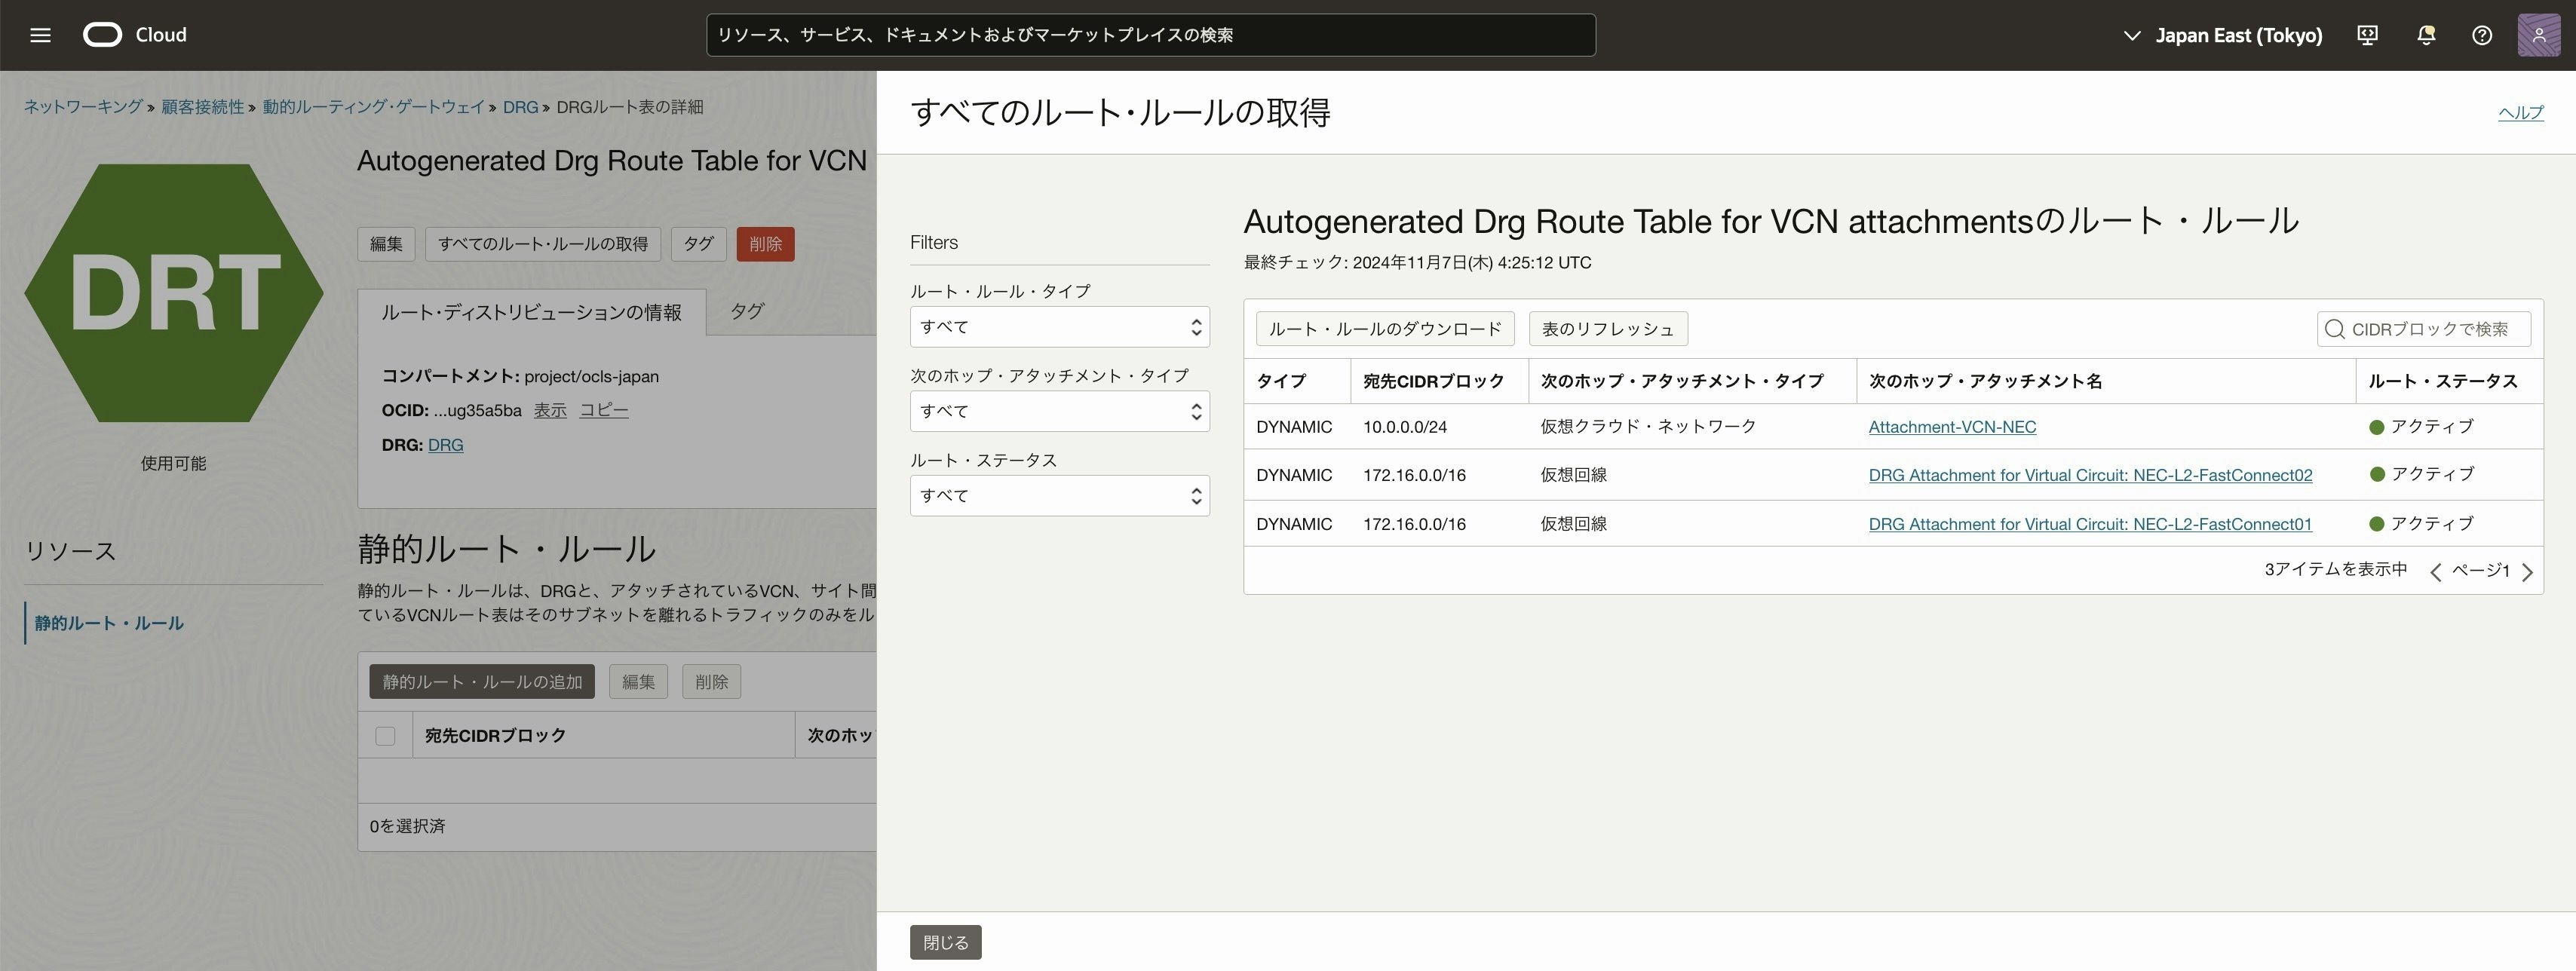Click ルート・ルールのダウンロード button
Viewport: 2576px width, 971px height.
(x=1385, y=329)
